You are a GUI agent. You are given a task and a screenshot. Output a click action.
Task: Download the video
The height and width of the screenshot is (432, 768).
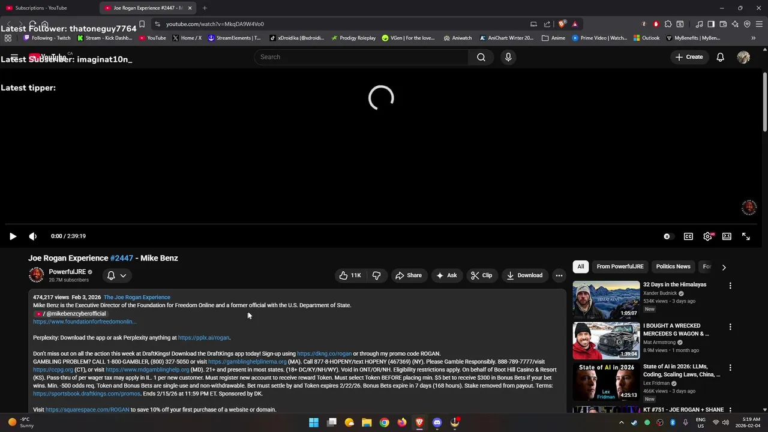[x=524, y=275]
